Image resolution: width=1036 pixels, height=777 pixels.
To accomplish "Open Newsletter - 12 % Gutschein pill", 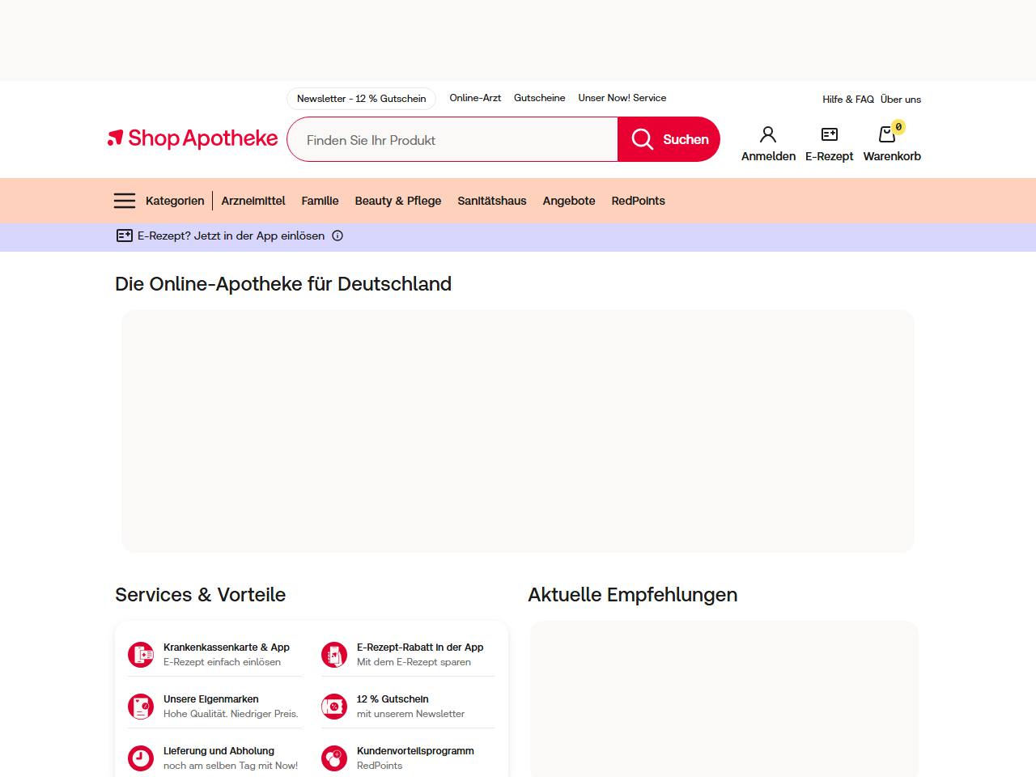I will point(362,99).
